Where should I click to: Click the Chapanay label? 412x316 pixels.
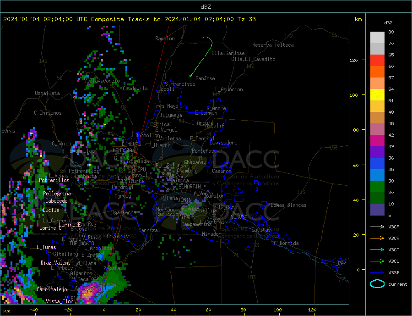click(195, 162)
